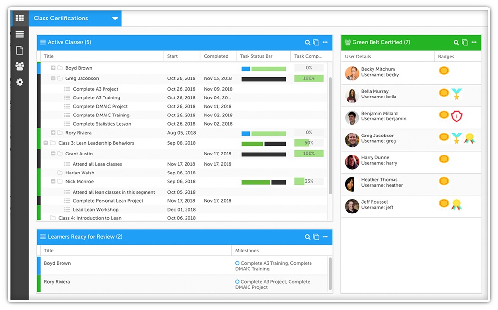
Task: Click copy icon in Green Belt Certified panel
Action: (465, 43)
